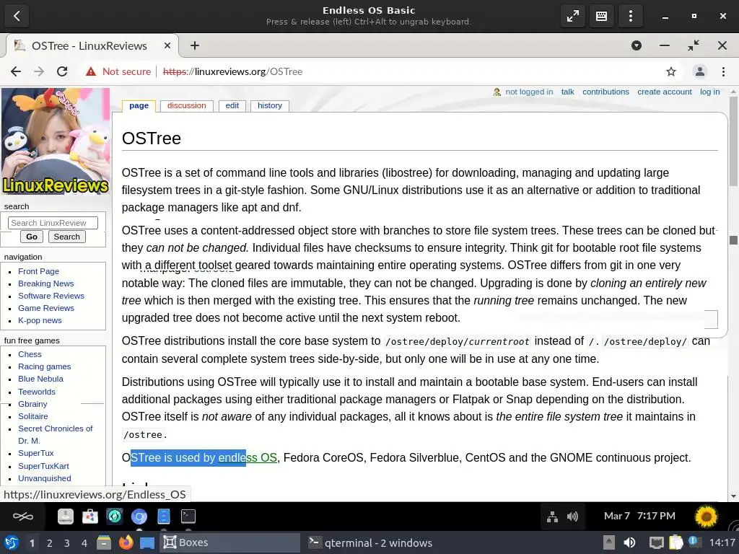739x554 pixels.
Task: Open Breaking News link
Action: [45, 283]
